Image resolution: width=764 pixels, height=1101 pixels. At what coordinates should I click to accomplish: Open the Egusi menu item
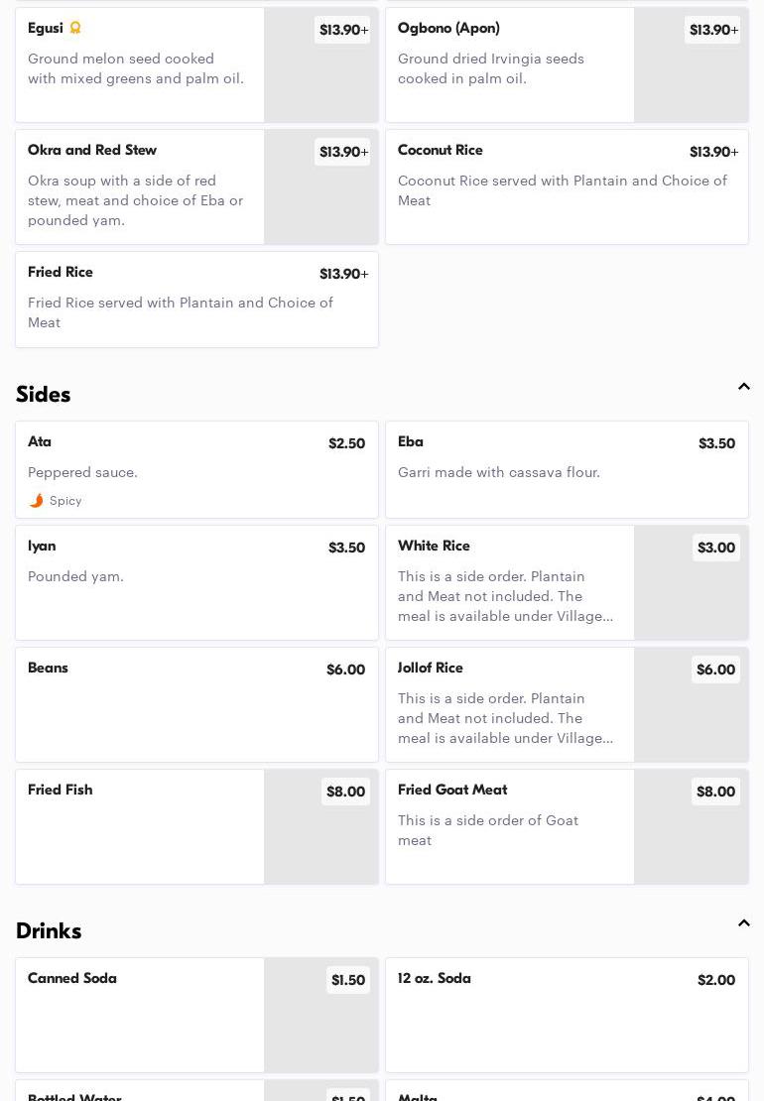point(139,65)
